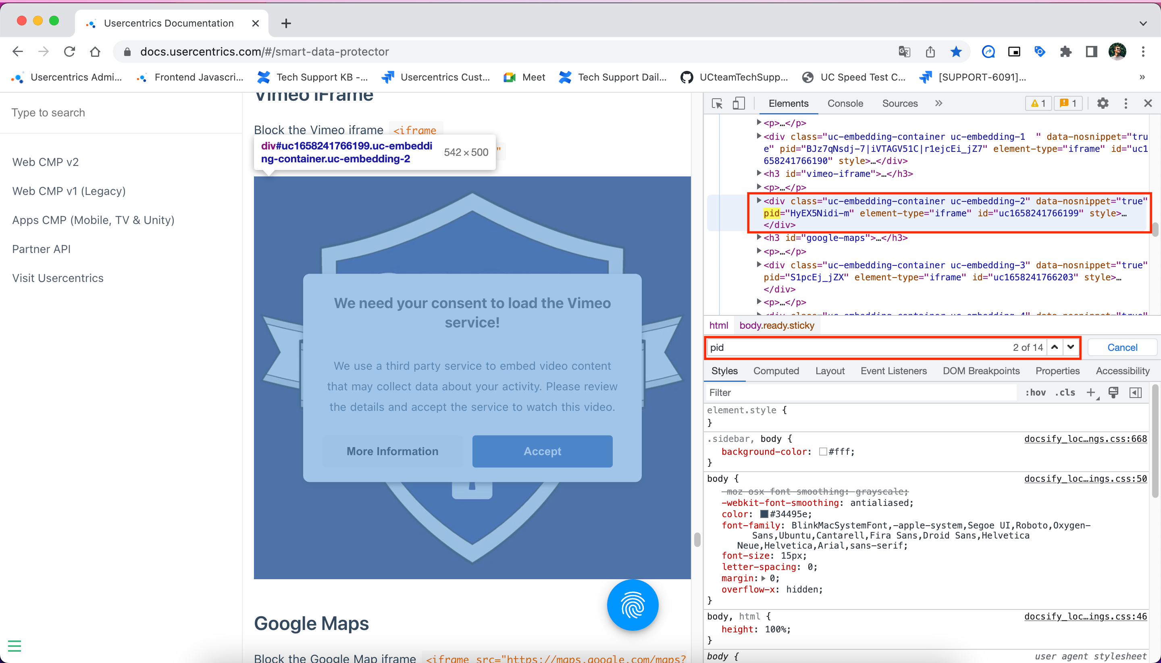Open the Event Listeners tab

pos(894,371)
